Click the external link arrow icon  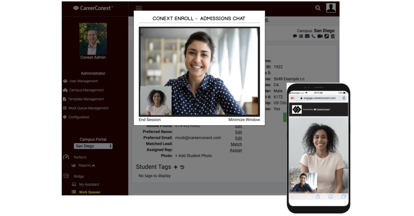click(x=326, y=36)
